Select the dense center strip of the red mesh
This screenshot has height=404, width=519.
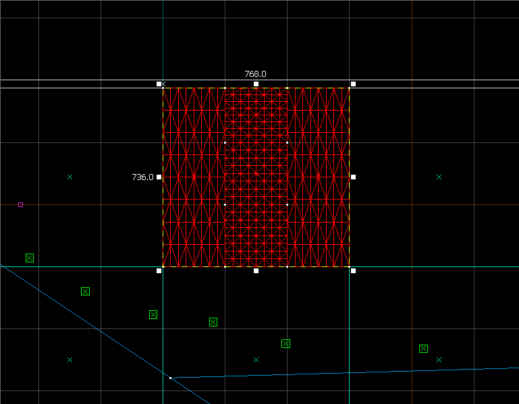click(x=256, y=177)
